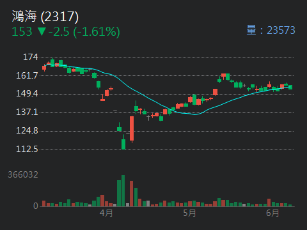Screen dimensions: 307x230
Task: Click the tallest green volume bar
Action: [123, 191]
